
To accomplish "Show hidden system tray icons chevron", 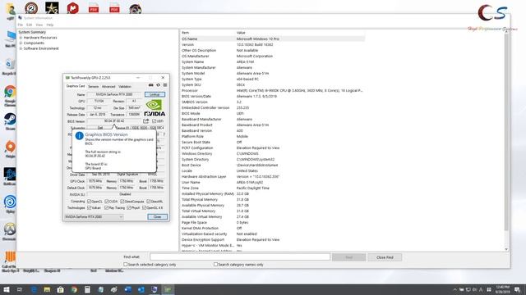I will click(454, 289).
